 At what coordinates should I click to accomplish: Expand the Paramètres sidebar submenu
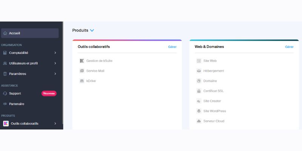point(55,74)
